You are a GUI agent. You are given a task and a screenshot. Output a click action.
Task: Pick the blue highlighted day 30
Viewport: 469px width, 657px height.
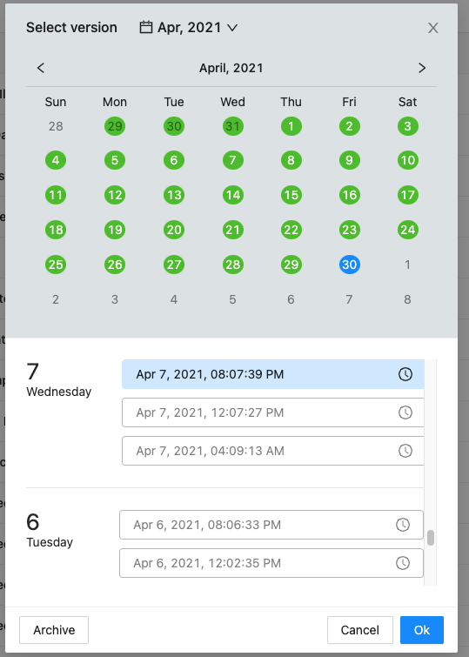[x=350, y=265]
